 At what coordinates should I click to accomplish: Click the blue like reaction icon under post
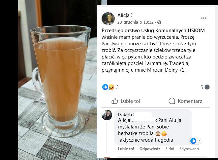coord(105,87)
